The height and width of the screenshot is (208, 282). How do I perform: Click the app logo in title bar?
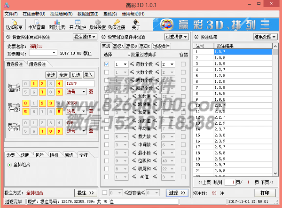(7, 5)
